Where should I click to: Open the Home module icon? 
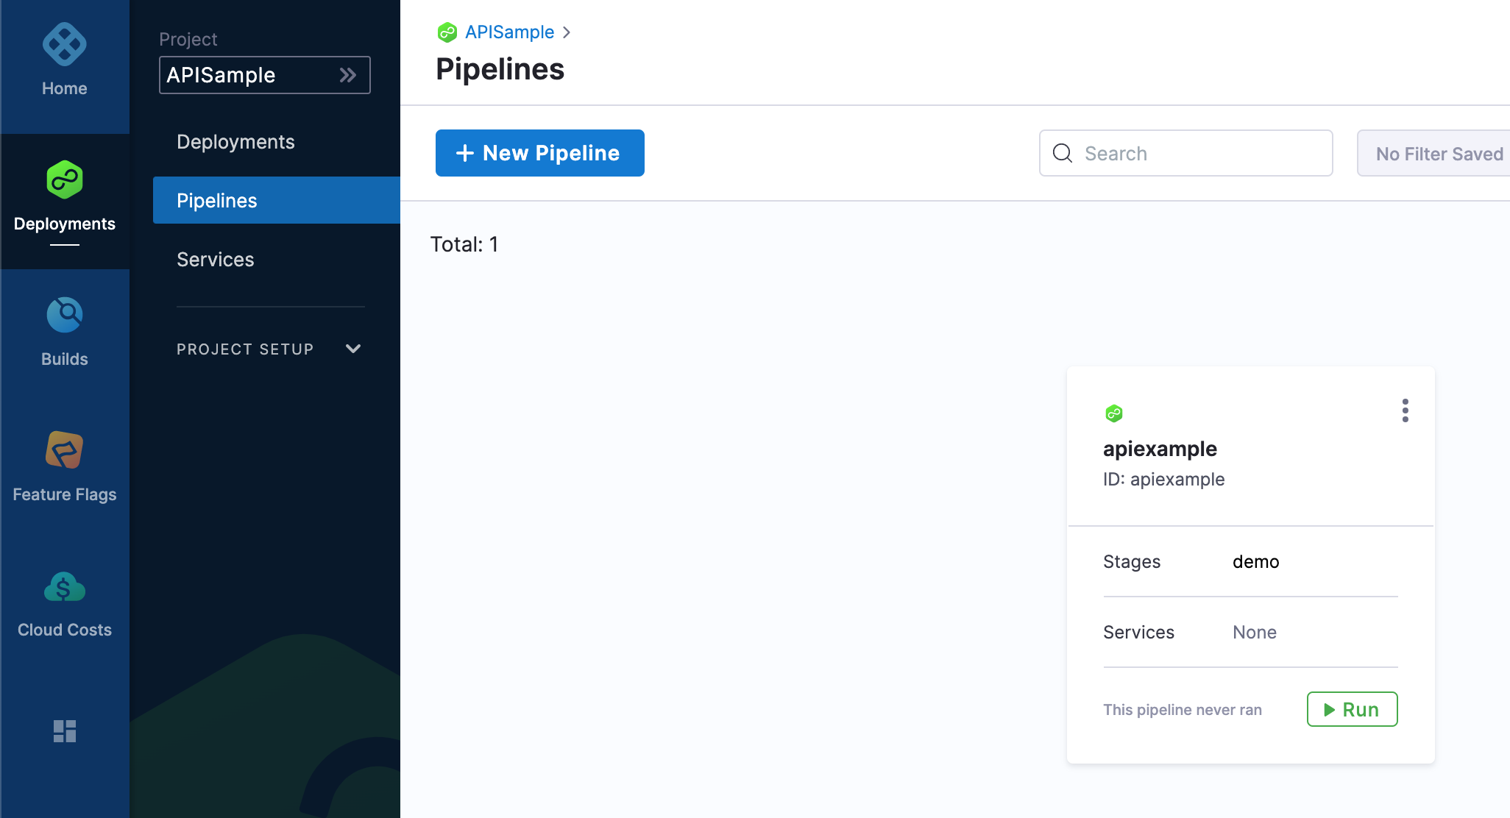[65, 45]
